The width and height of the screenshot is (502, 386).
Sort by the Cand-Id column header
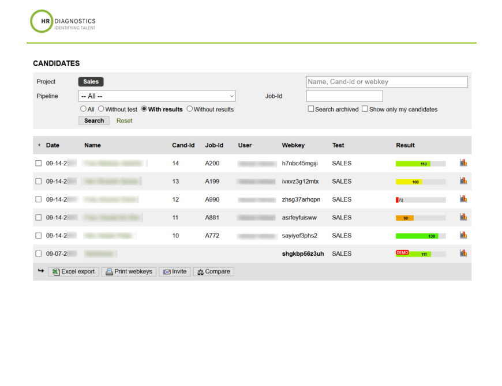coord(183,145)
